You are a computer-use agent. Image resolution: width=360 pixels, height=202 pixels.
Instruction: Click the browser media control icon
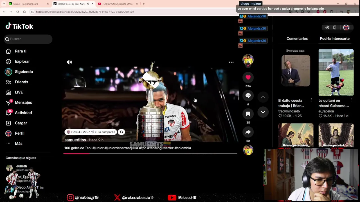point(341,12)
